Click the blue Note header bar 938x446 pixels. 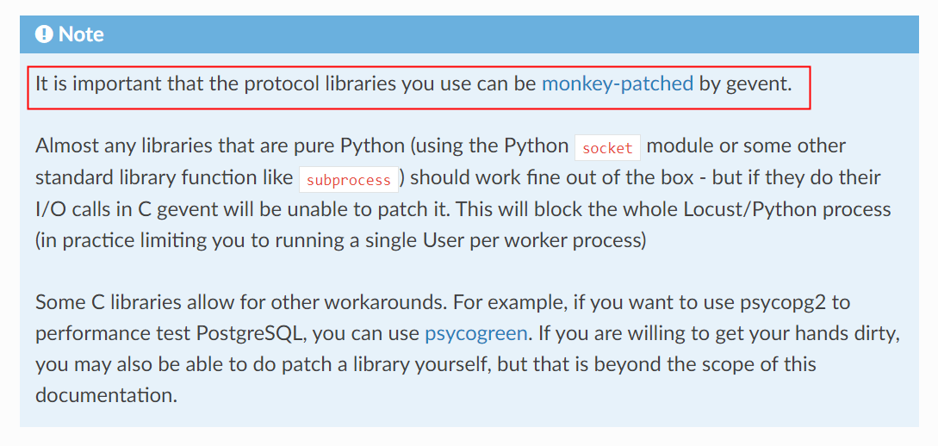click(469, 34)
